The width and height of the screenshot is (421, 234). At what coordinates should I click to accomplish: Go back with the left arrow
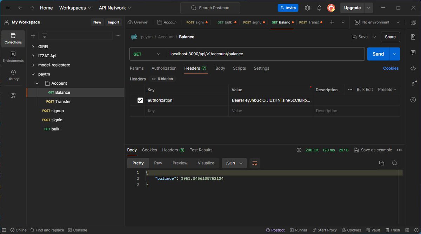coord(20,8)
